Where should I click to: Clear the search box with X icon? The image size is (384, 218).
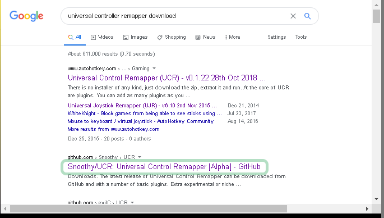click(293, 16)
